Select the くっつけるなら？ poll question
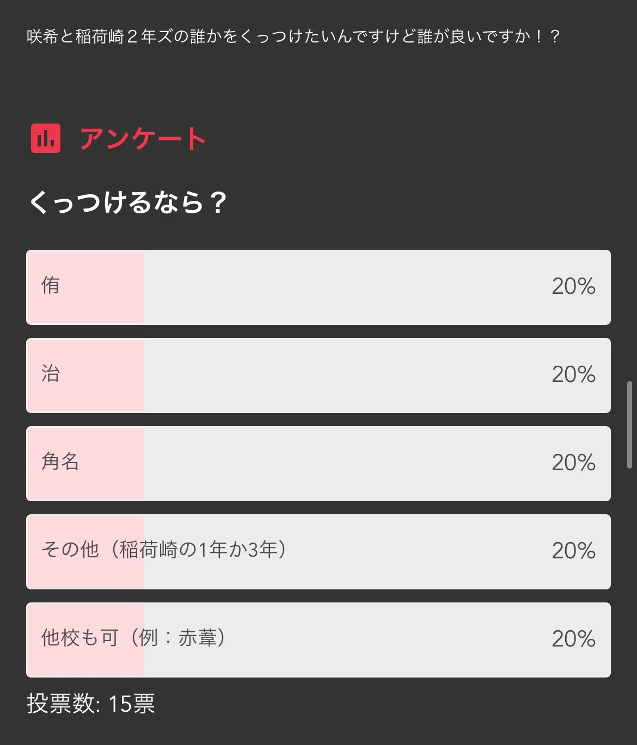This screenshot has height=745, width=637. click(128, 202)
